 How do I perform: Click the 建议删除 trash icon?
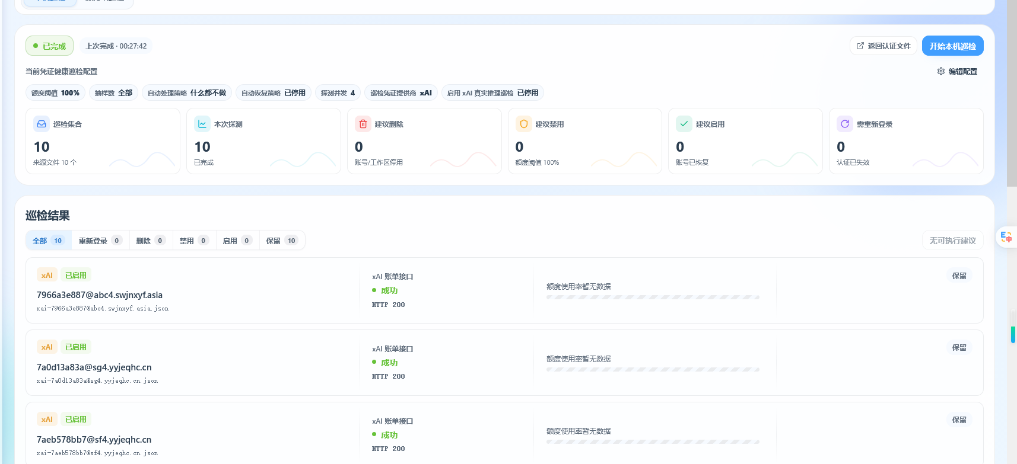(x=363, y=124)
